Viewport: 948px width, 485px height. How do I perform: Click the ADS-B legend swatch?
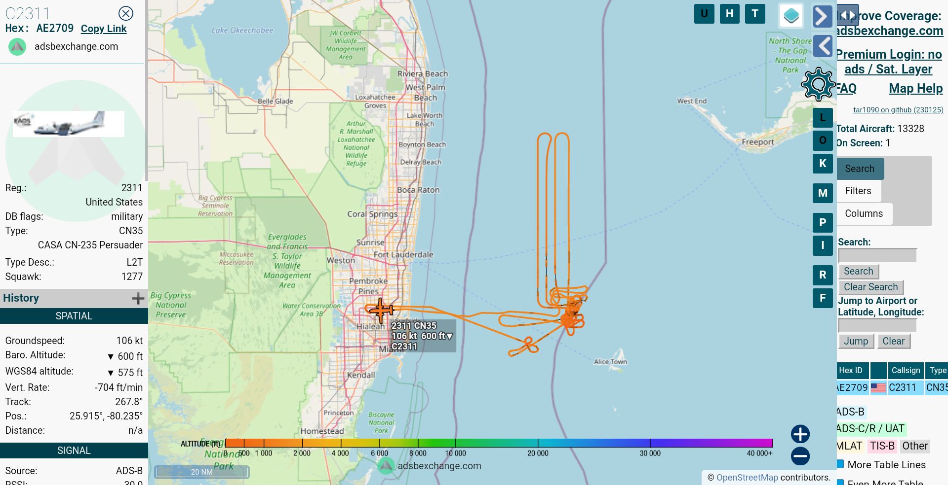(x=851, y=412)
